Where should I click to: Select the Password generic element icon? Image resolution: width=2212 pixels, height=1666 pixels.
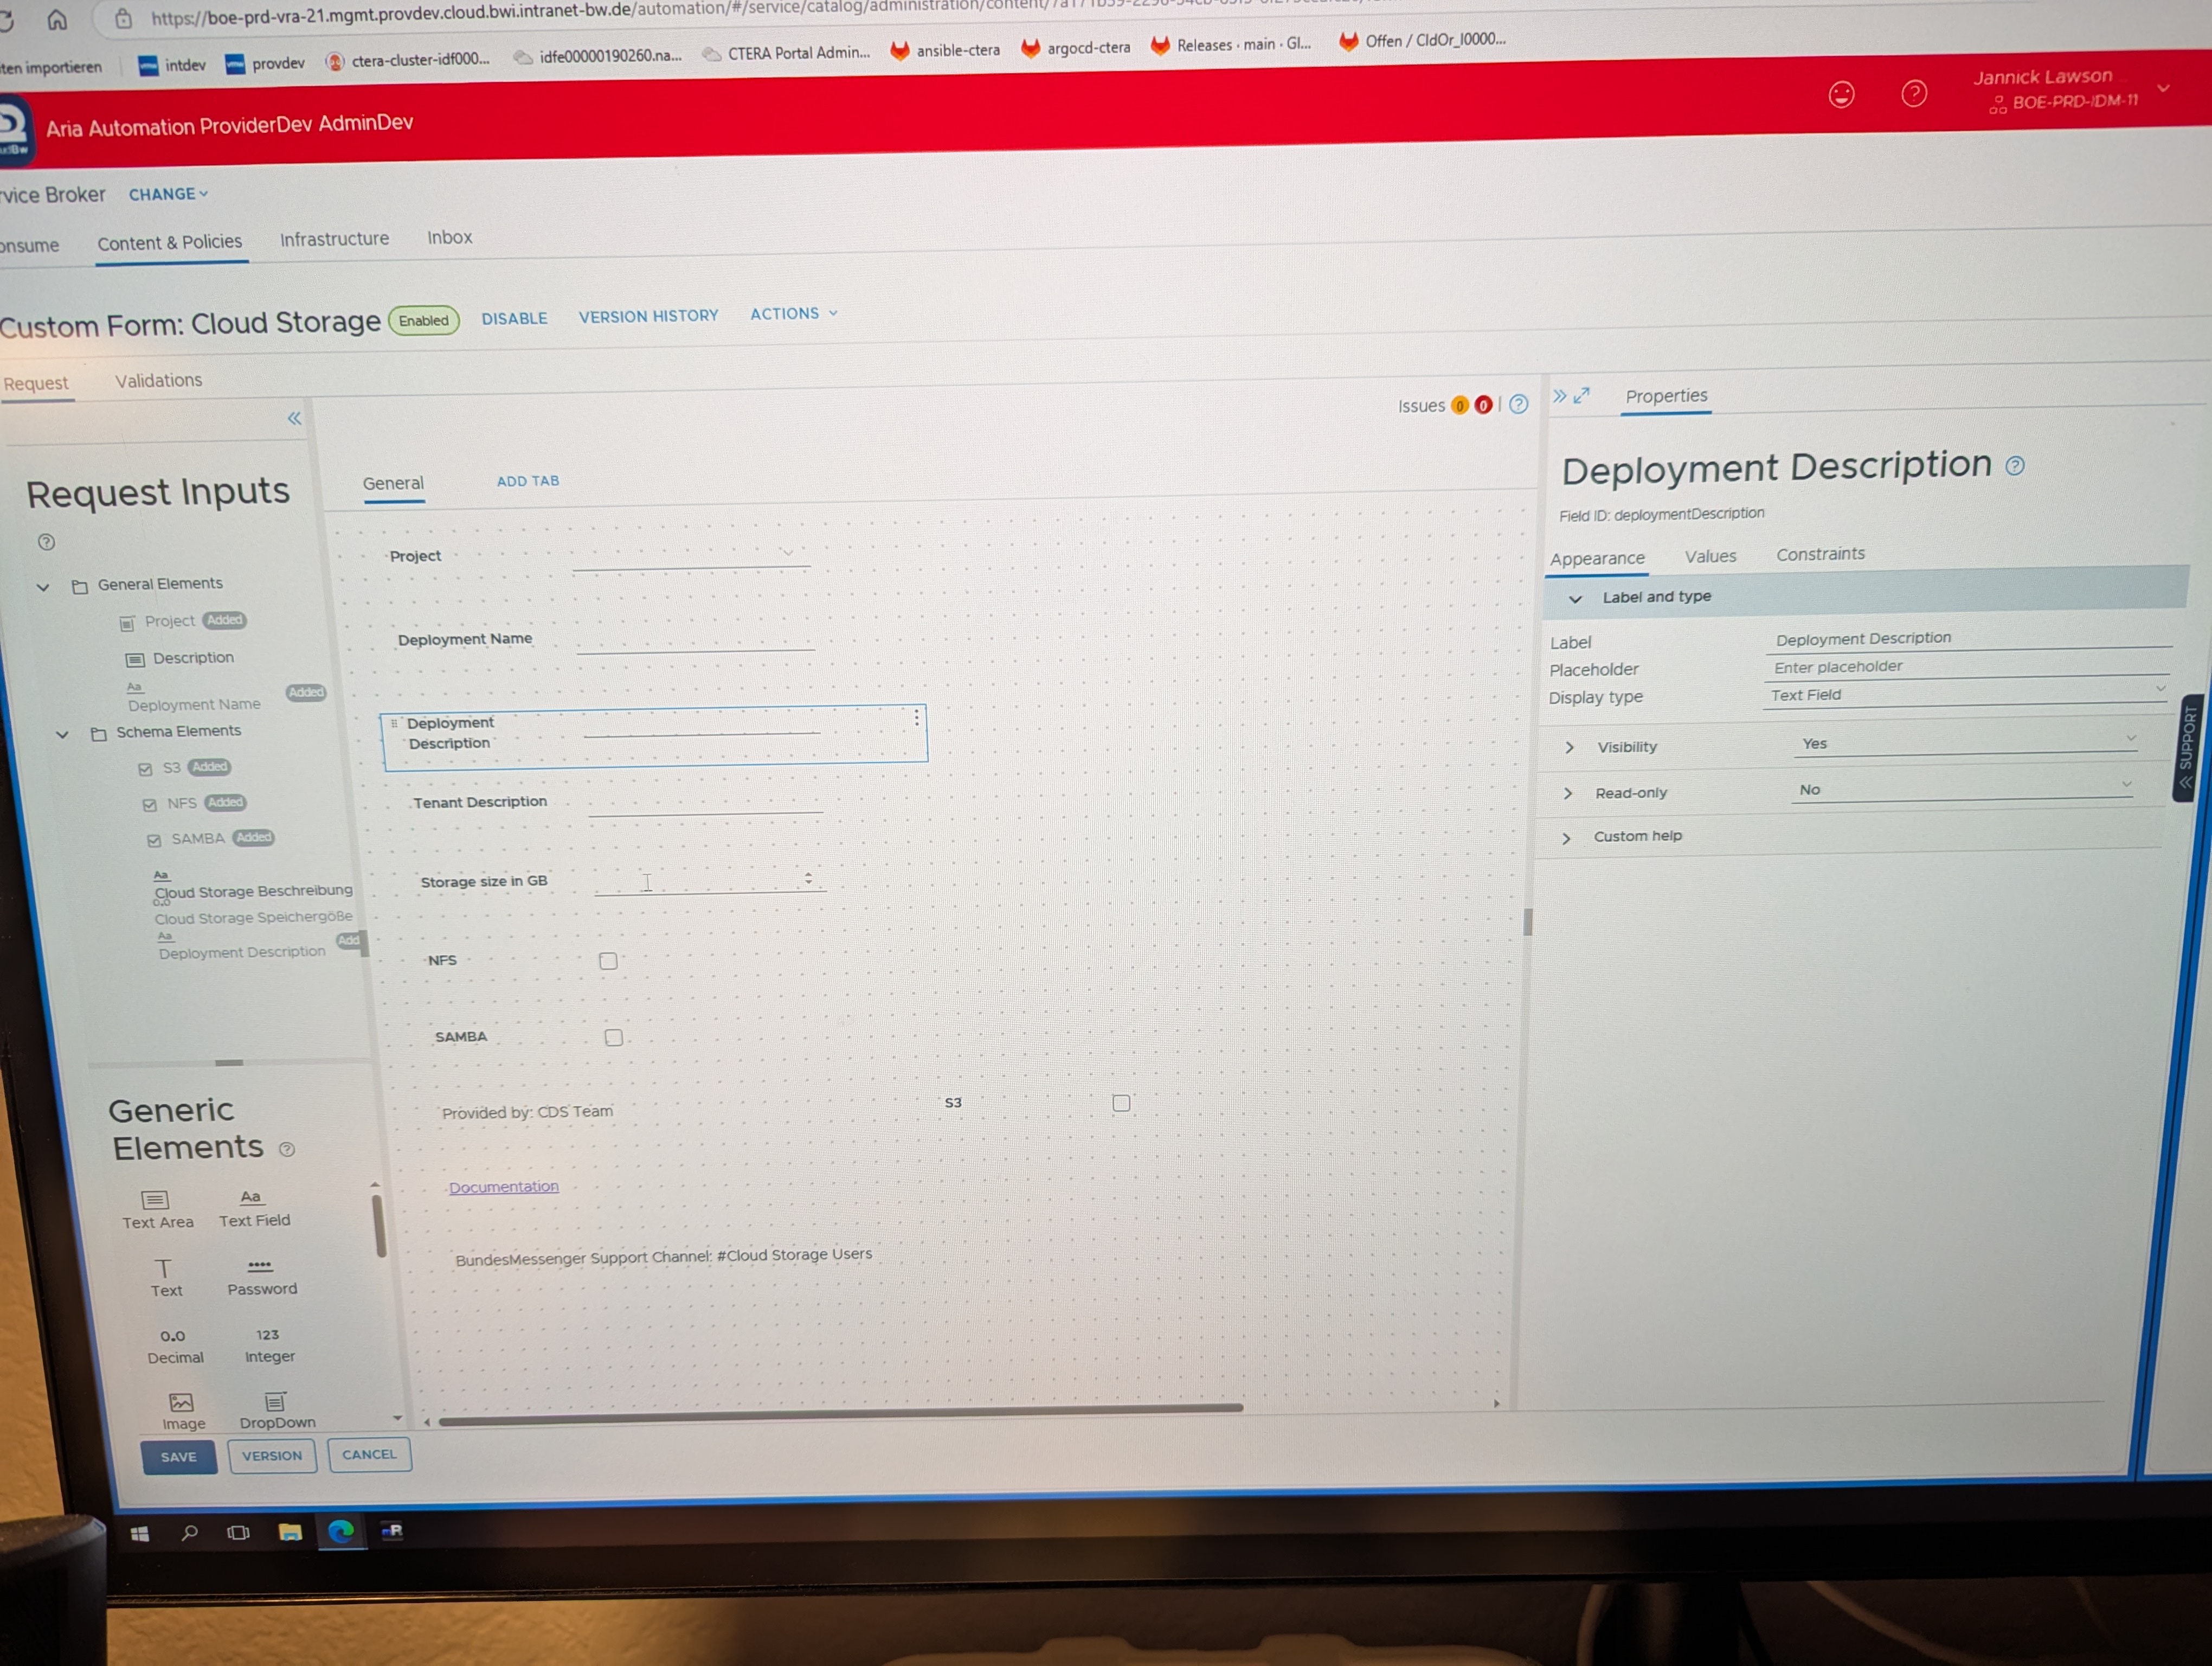click(260, 1266)
